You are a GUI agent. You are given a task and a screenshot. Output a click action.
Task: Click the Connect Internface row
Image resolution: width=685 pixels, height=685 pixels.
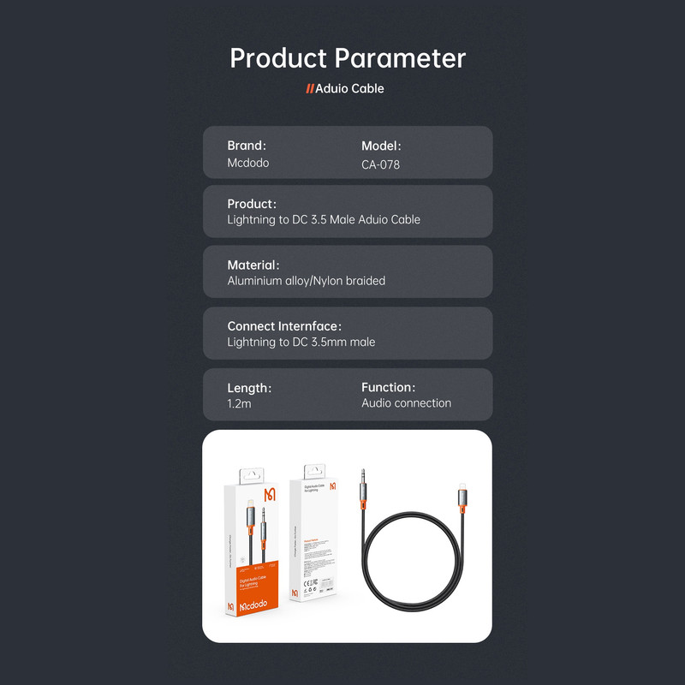coord(348,333)
